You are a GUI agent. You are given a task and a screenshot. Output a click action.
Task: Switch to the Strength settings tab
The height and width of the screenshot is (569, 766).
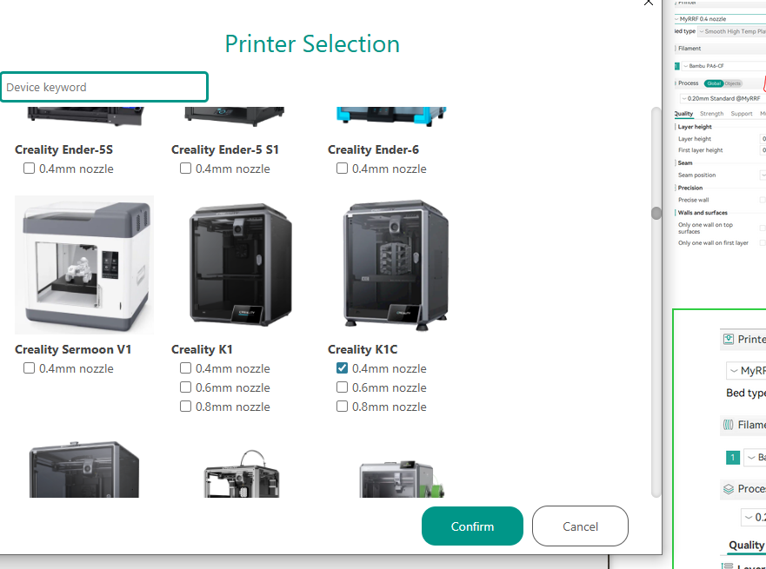click(711, 114)
